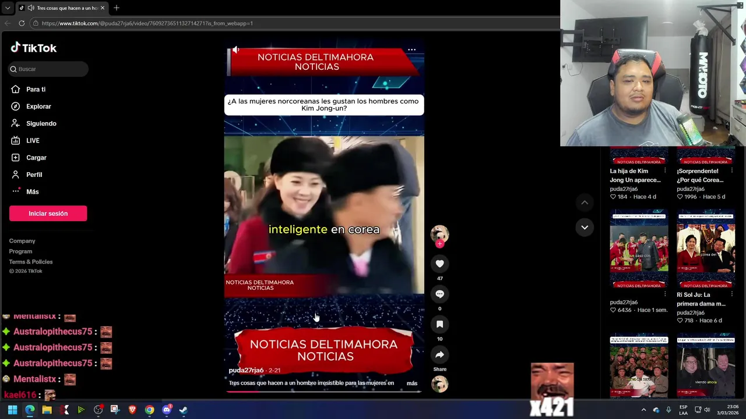Image resolution: width=746 pixels, height=419 pixels.
Task: Follow the creator via the red plus badge
Action: tap(439, 244)
